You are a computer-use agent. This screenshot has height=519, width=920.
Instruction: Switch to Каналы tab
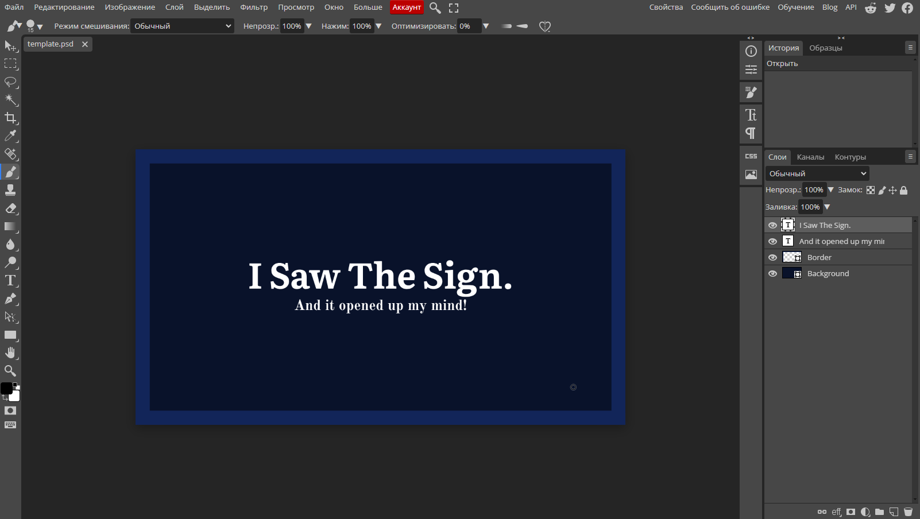[x=810, y=157]
